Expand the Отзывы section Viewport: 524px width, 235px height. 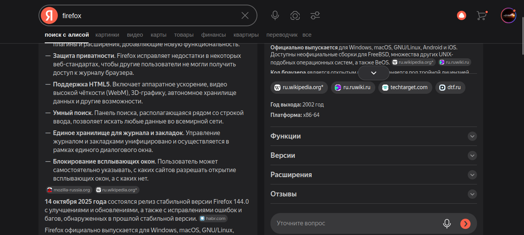[x=472, y=194]
